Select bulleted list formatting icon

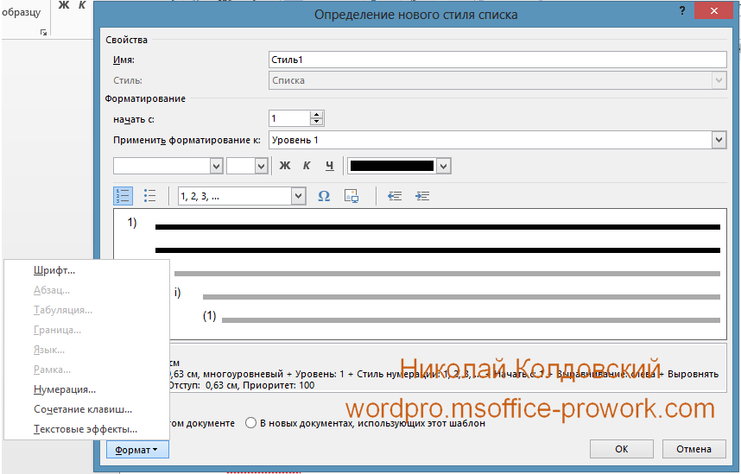(149, 196)
